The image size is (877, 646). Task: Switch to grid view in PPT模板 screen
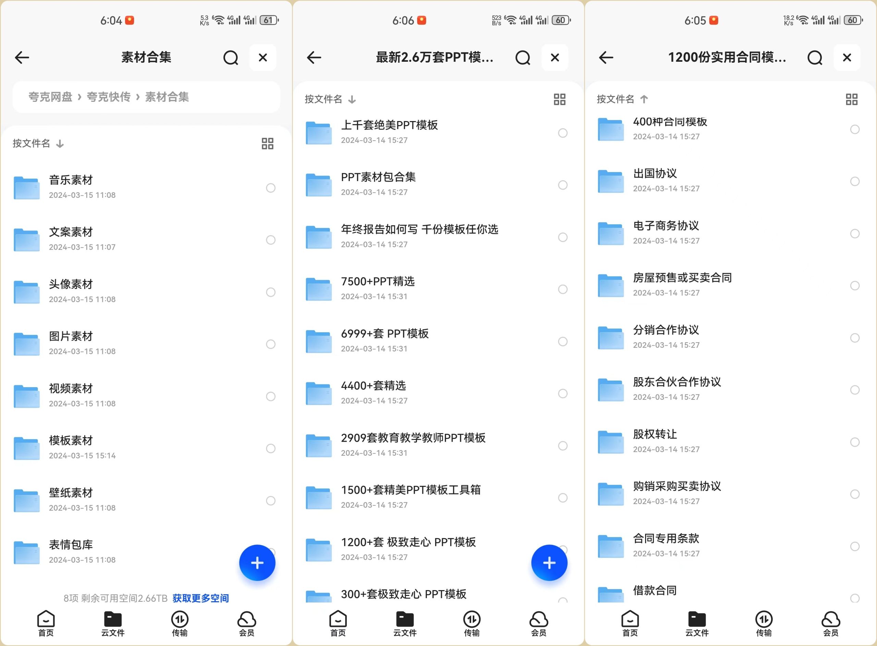(560, 99)
